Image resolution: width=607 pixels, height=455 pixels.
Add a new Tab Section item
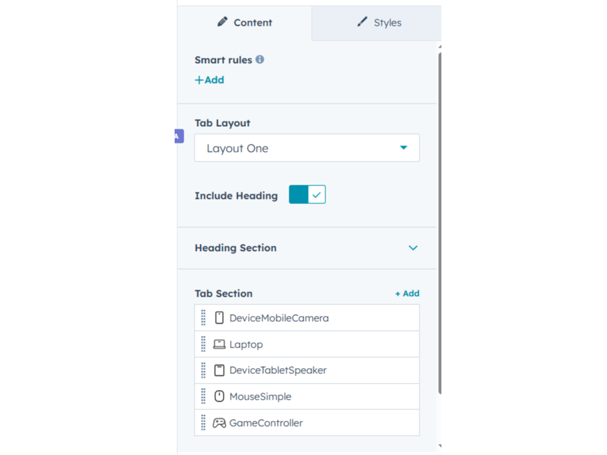click(407, 293)
